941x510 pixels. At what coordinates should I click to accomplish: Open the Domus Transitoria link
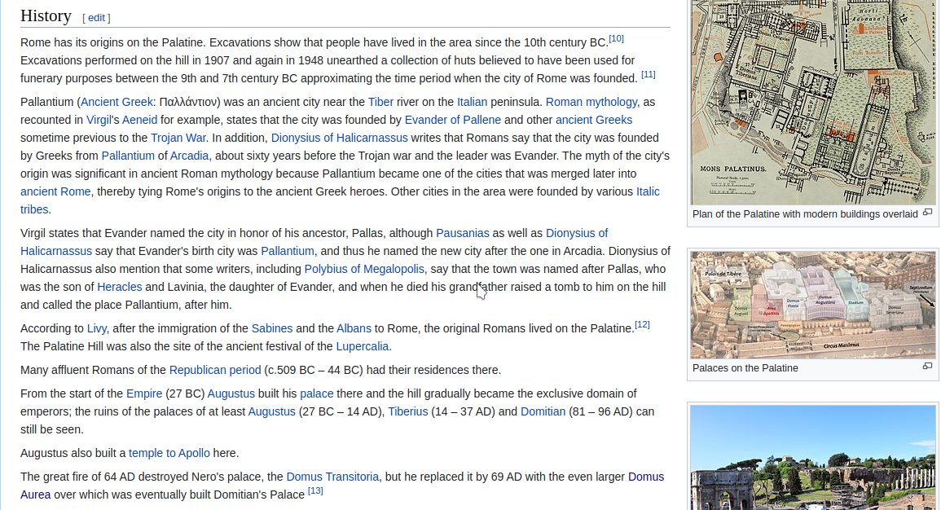pos(332,477)
